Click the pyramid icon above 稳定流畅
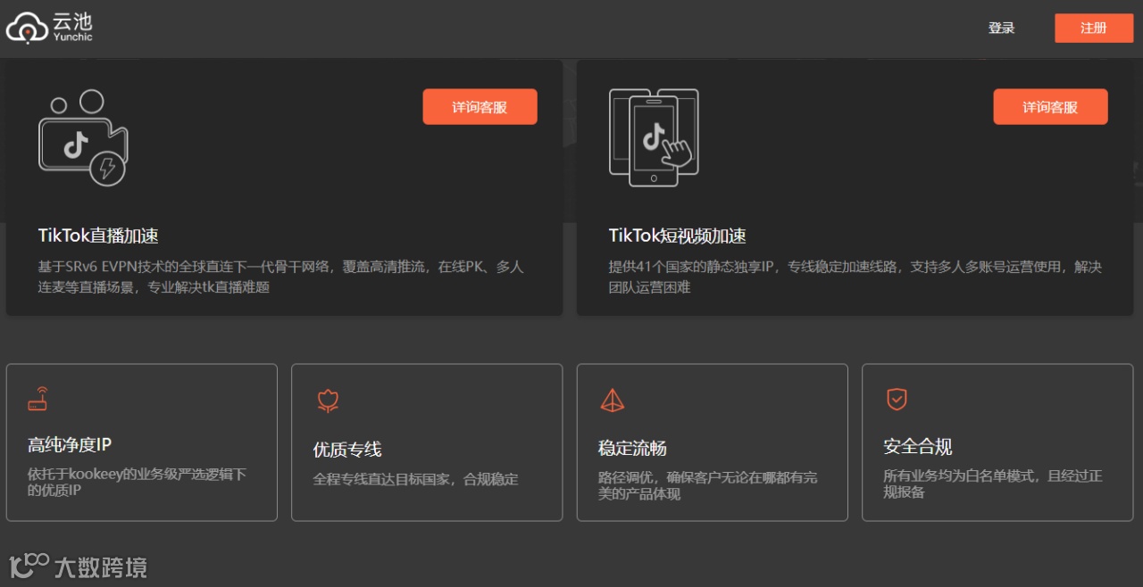Image resolution: width=1143 pixels, height=587 pixels. tap(613, 401)
